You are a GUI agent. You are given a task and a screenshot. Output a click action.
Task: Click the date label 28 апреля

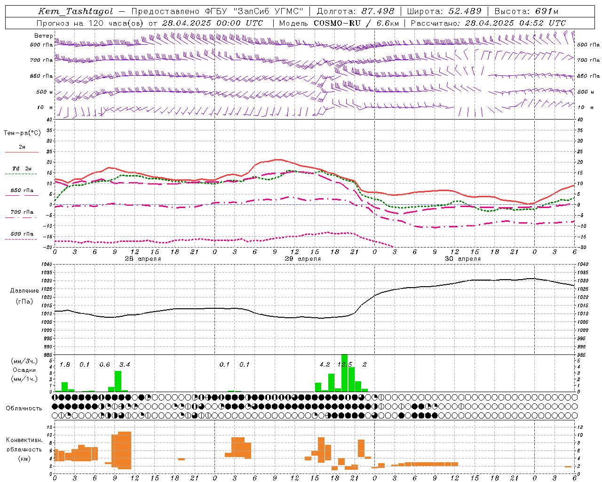[143, 258]
